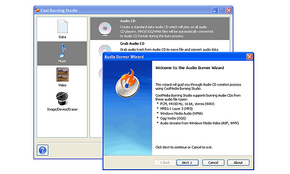Click the 'PCM, 44100 Hz, 16 bit, stereo (WAV)' line

coord(187,104)
